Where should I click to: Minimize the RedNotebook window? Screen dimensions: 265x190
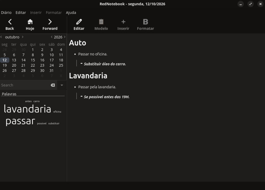point(240,4)
